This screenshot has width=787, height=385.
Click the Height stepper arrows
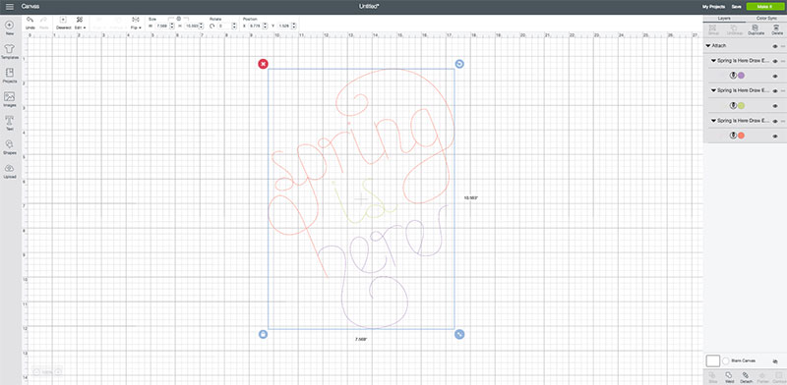click(x=201, y=26)
